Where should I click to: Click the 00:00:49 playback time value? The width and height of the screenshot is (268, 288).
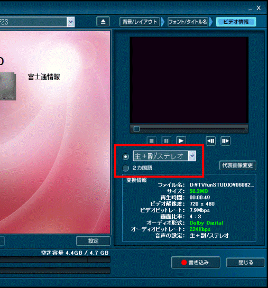point(200,198)
